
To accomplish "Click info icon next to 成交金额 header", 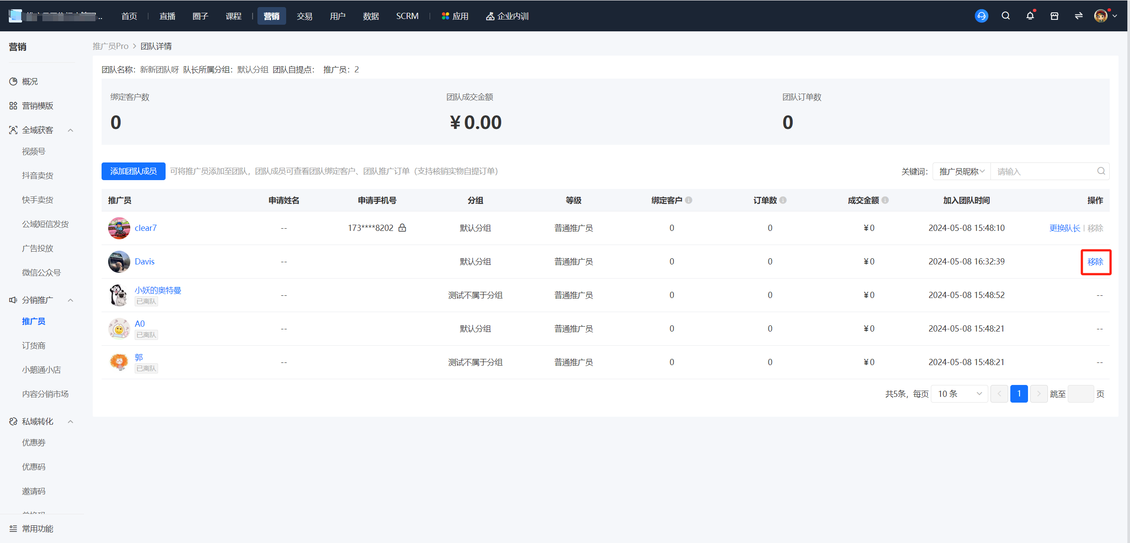I will [885, 200].
